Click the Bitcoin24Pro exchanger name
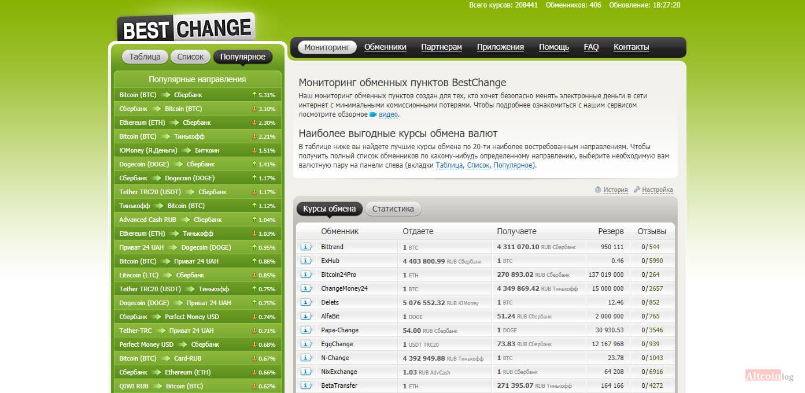This screenshot has height=393, width=805. pos(338,275)
